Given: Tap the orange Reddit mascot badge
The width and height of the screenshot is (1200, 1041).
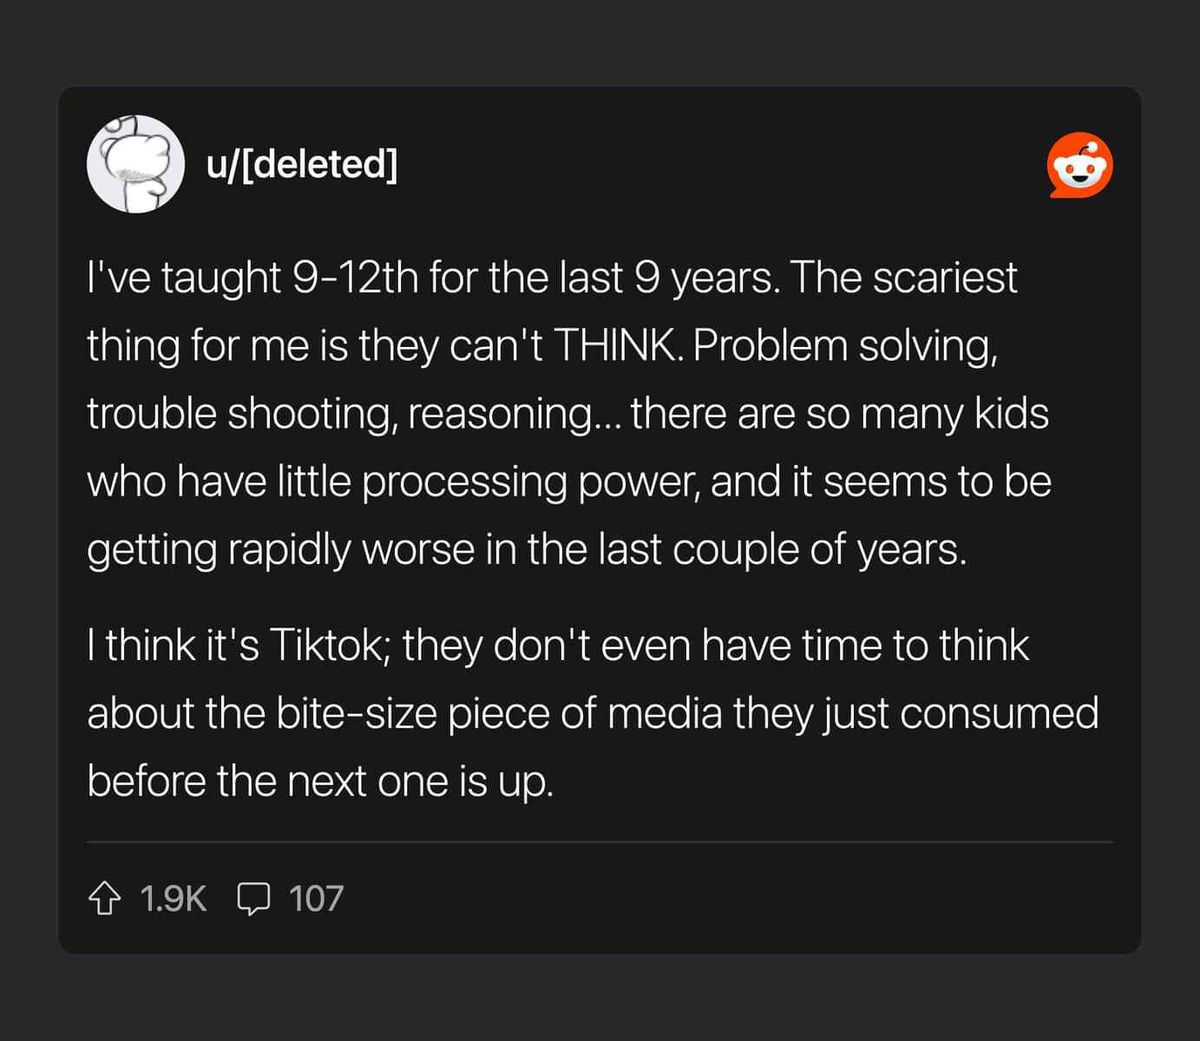Looking at the screenshot, I should click(x=1079, y=165).
